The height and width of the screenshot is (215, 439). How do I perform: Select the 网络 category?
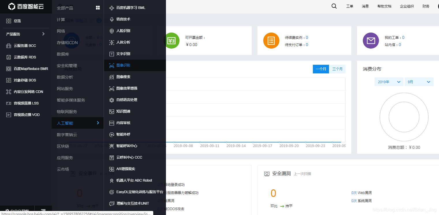pos(61,31)
